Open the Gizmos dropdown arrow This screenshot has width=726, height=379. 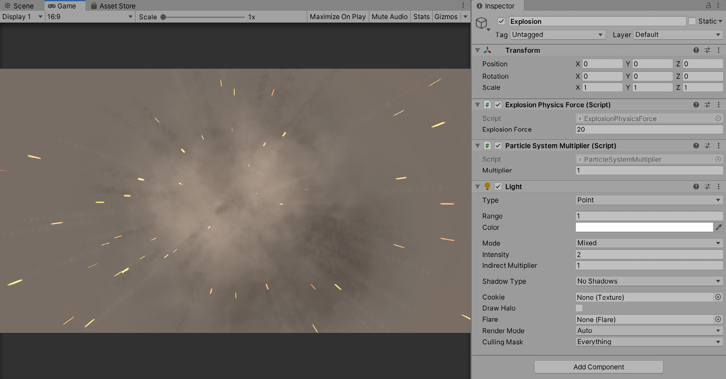[465, 17]
